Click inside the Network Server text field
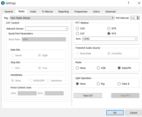This screenshot has height=117, width=142. pyautogui.click(x=45, y=29)
